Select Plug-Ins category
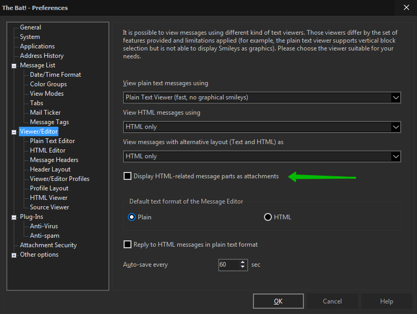 point(32,217)
